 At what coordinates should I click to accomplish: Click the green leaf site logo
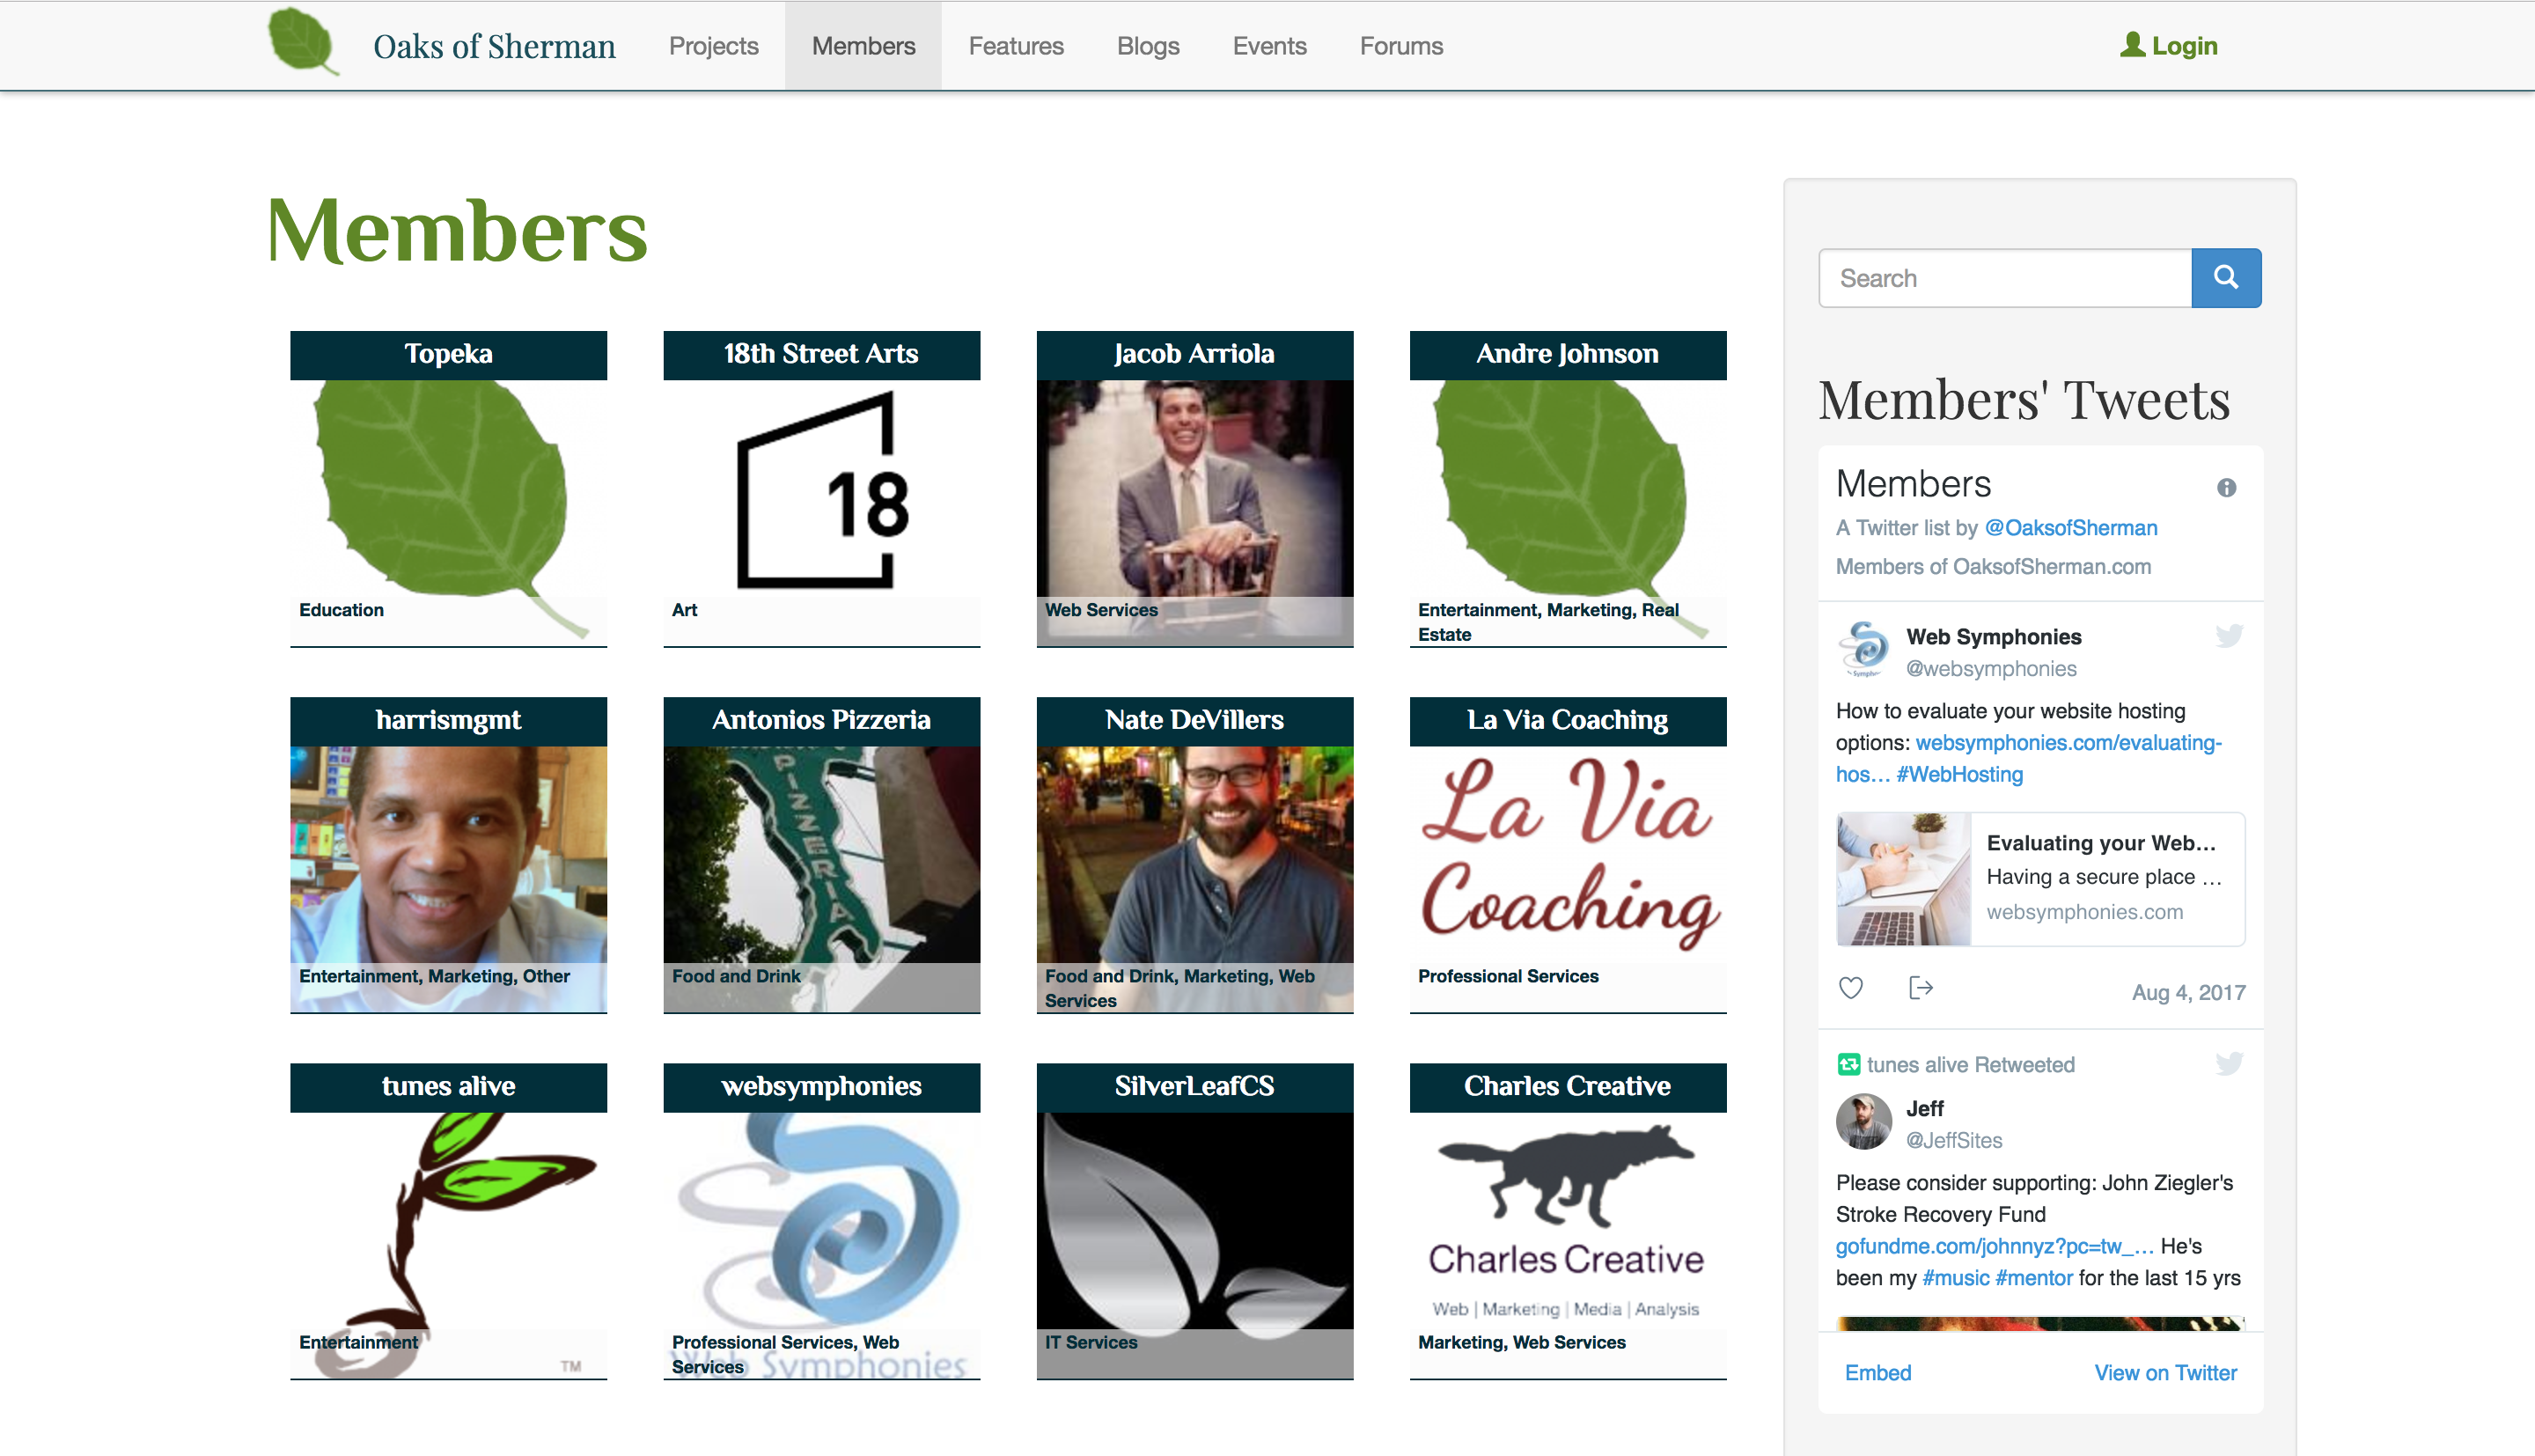303,41
